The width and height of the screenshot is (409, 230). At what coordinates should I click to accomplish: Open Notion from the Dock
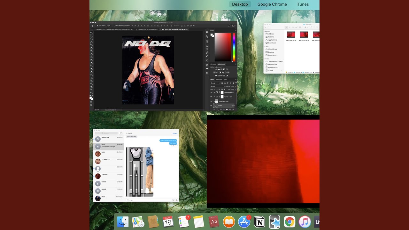260,222
